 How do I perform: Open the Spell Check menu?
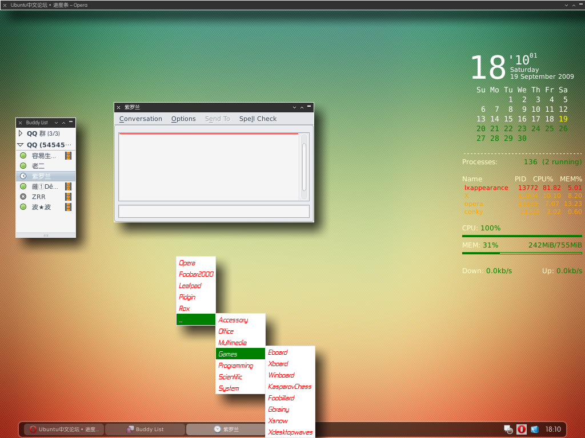click(x=258, y=119)
